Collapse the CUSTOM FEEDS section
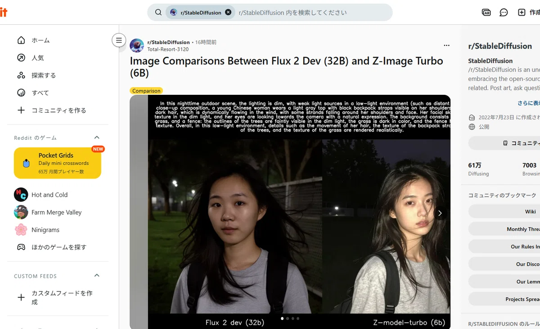This screenshot has height=329, width=540. tap(96, 276)
